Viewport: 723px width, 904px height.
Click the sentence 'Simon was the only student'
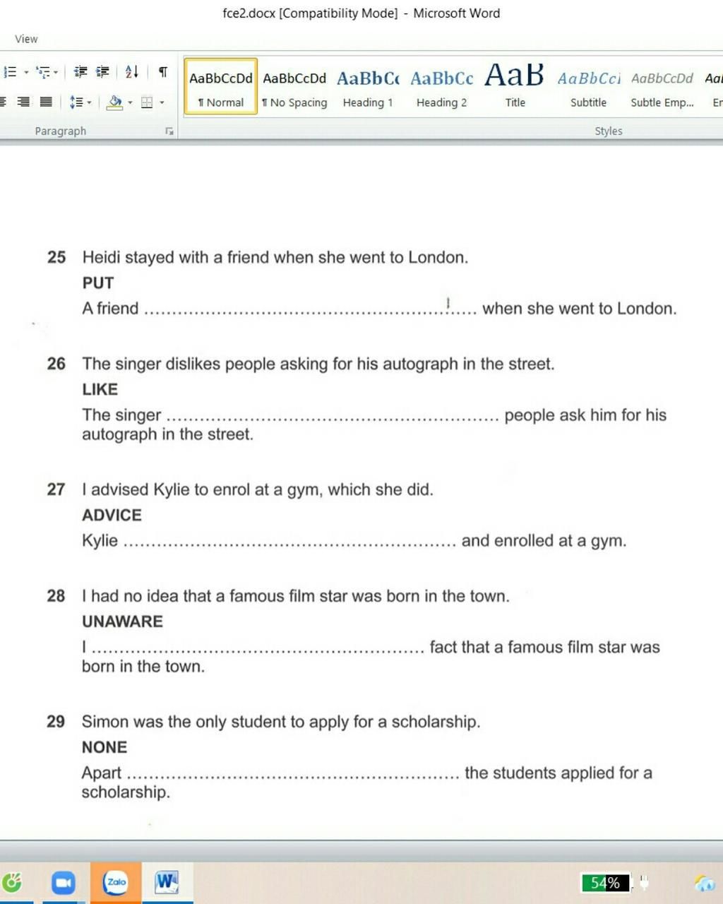281,722
